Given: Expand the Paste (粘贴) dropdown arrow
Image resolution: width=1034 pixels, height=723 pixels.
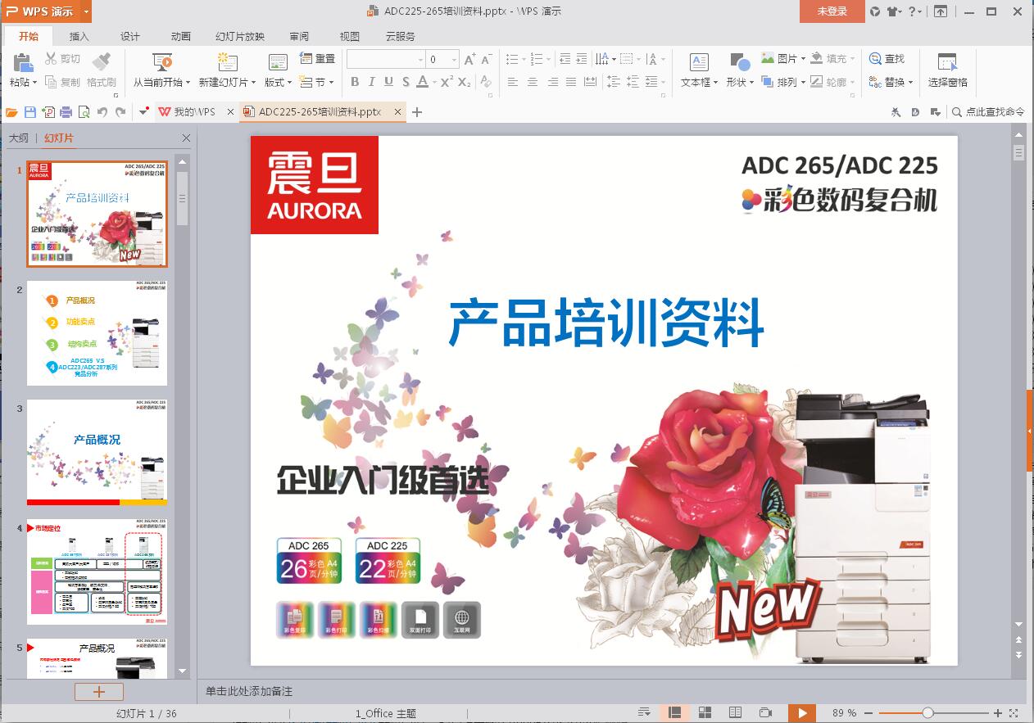Looking at the screenshot, I should coord(35,82).
